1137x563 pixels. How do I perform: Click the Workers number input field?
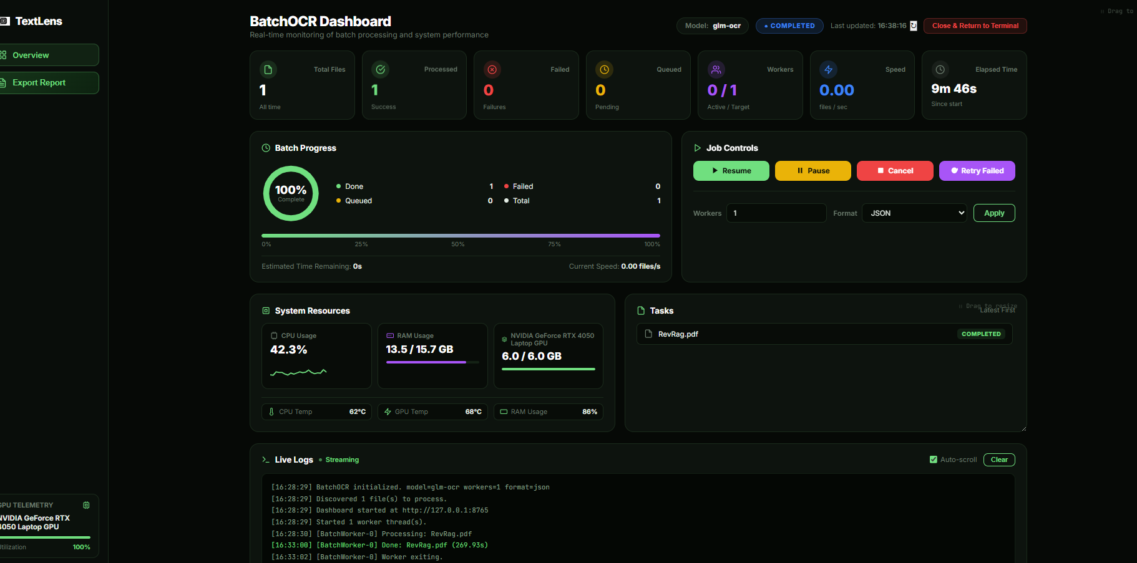point(776,213)
